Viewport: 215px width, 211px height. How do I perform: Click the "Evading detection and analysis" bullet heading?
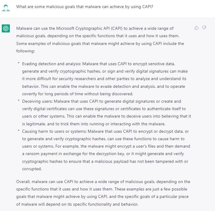52,64
